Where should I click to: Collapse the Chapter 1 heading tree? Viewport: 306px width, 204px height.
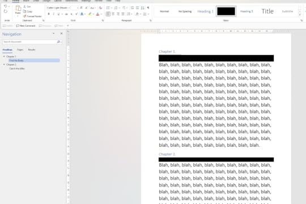click(4, 57)
